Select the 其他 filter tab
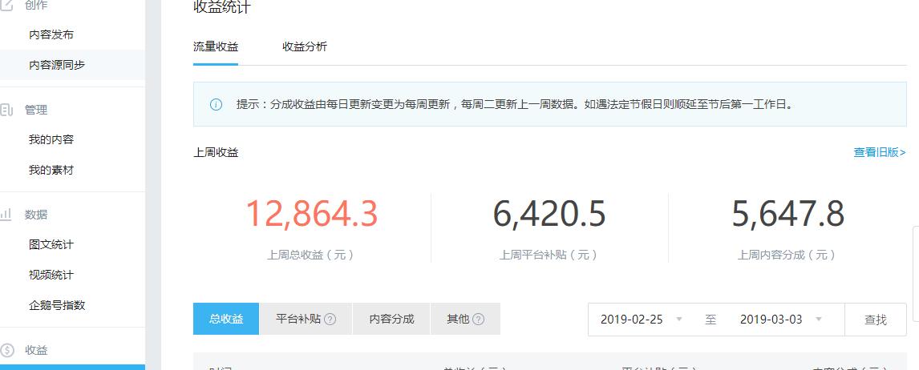This screenshot has width=919, height=370. click(x=465, y=319)
